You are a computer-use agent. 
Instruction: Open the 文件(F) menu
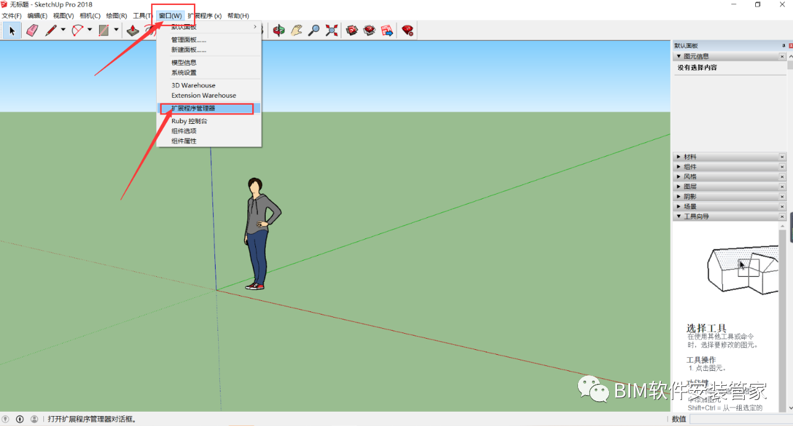pos(12,15)
